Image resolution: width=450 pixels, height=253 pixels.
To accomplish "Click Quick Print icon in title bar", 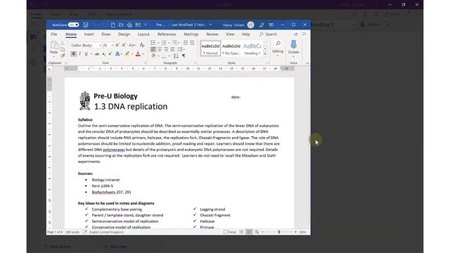I will point(129,25).
